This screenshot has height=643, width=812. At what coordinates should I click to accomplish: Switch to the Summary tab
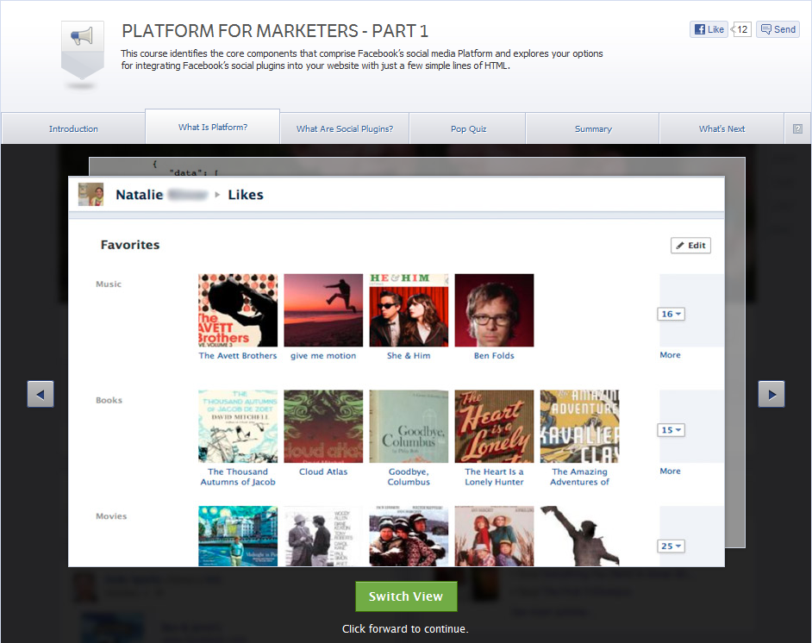(x=593, y=128)
